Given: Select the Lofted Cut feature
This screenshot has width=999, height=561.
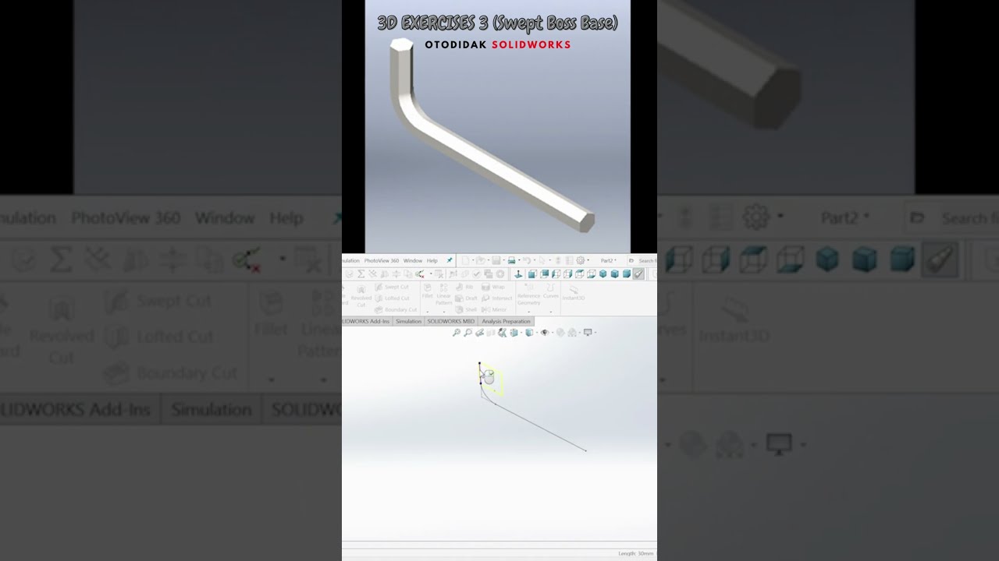Looking at the screenshot, I should click(x=393, y=298).
